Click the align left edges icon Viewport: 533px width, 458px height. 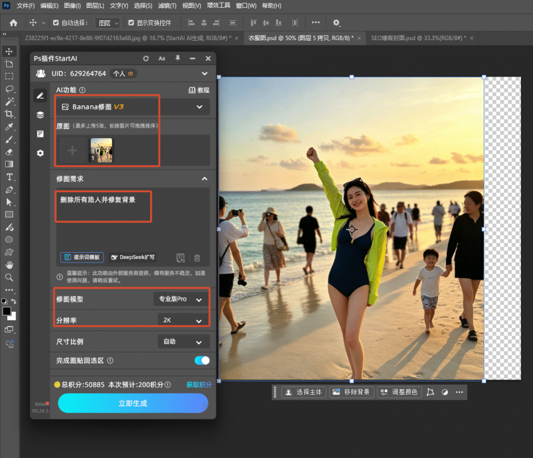[192, 23]
